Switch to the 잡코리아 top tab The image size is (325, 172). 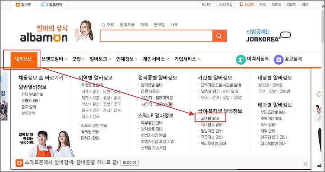click(51, 5)
